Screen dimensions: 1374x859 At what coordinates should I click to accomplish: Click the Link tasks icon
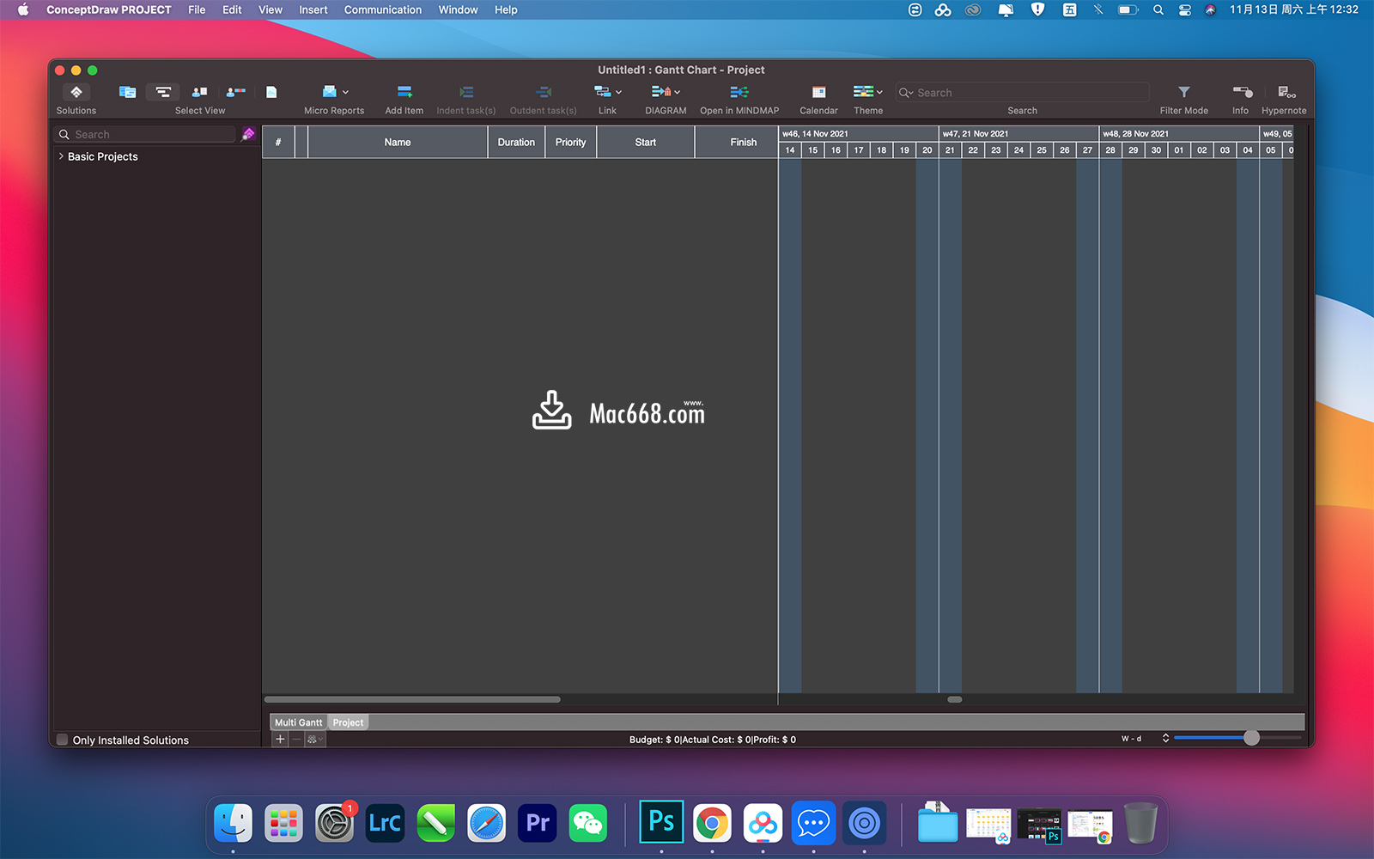(603, 92)
